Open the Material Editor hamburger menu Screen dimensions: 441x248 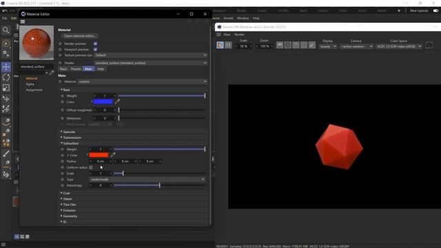point(23,21)
